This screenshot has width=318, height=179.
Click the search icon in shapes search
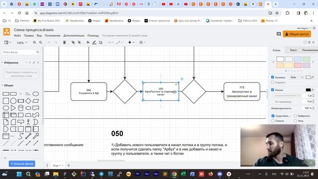[x=38, y=52]
